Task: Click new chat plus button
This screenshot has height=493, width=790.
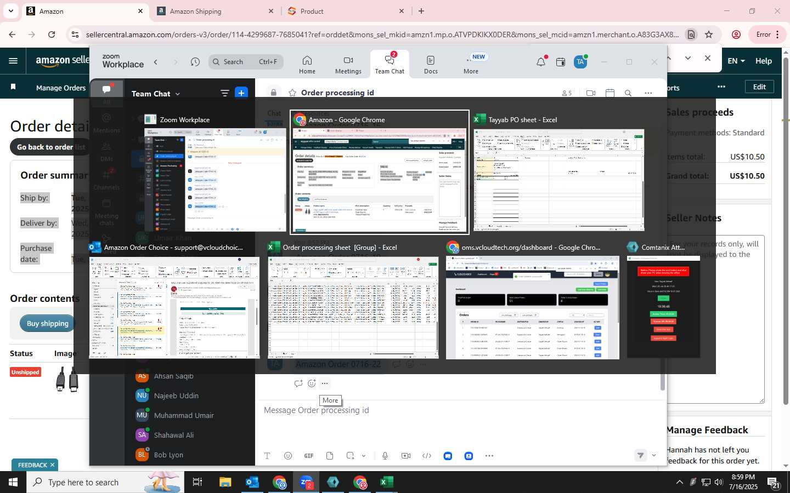Action: (x=241, y=93)
